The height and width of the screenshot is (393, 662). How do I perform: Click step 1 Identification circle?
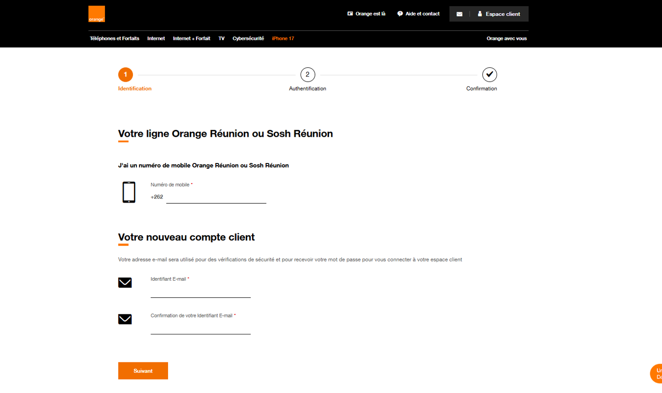point(126,75)
